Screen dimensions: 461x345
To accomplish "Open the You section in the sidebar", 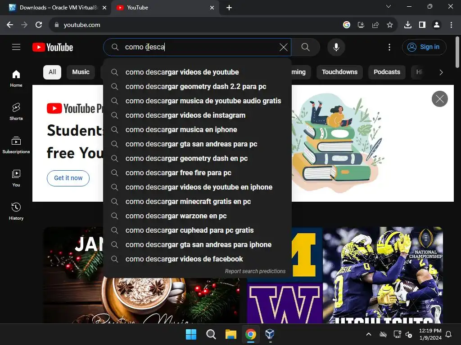I will tap(16, 178).
